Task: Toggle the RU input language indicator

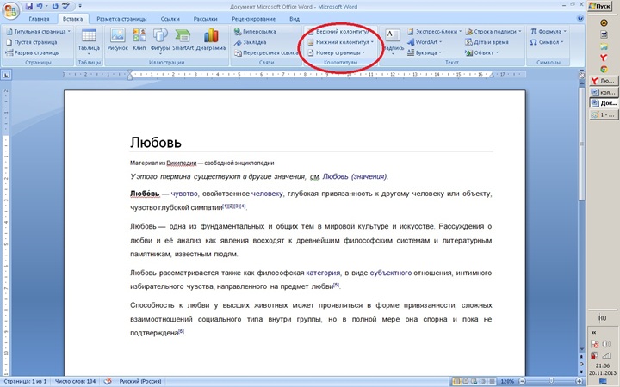Action: coord(602,318)
